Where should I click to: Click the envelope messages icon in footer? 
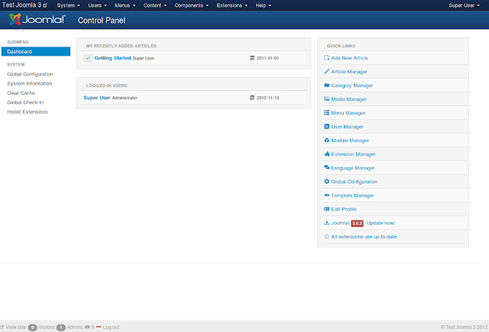pos(87,327)
